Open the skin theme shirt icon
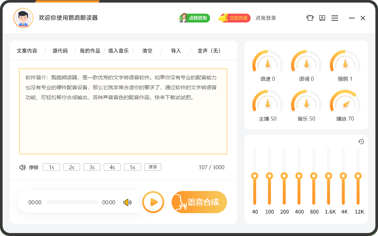Viewport: 378px width, 236px height. (310, 18)
